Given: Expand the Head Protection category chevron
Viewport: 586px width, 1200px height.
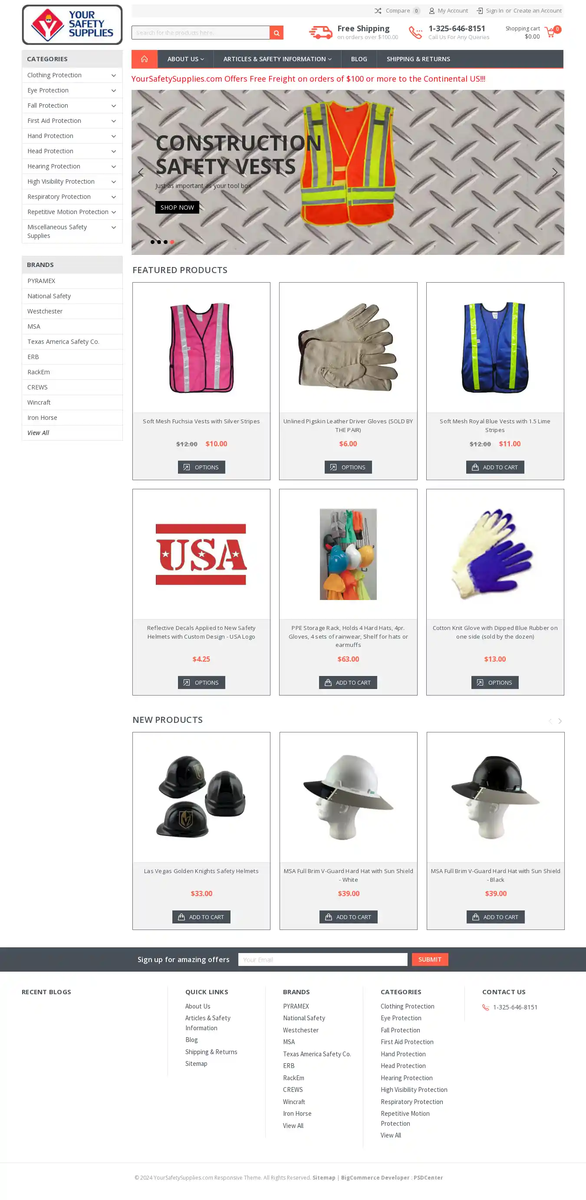Looking at the screenshot, I should pyautogui.click(x=113, y=152).
